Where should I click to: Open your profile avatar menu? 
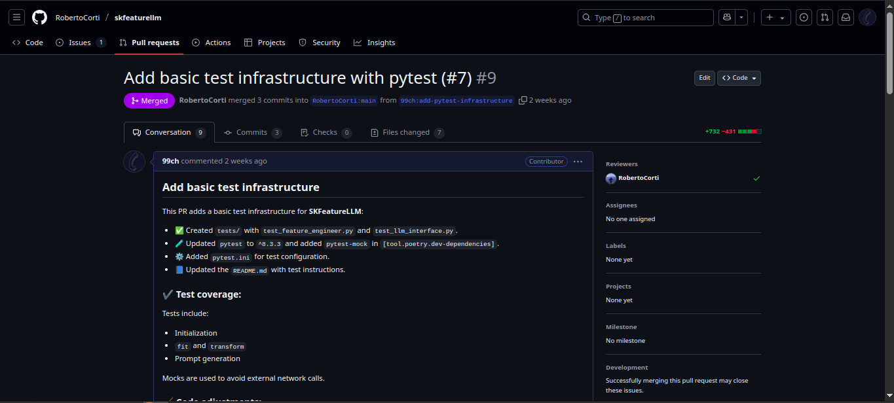(867, 17)
